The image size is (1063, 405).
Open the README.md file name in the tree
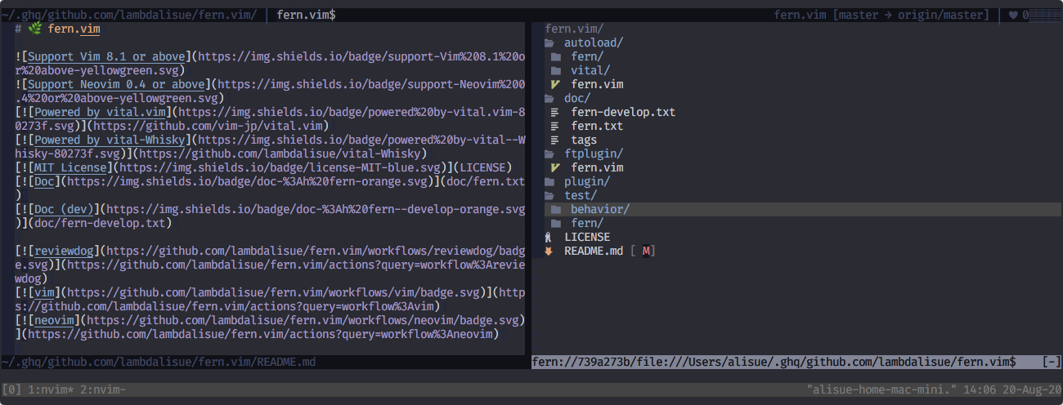pos(594,251)
